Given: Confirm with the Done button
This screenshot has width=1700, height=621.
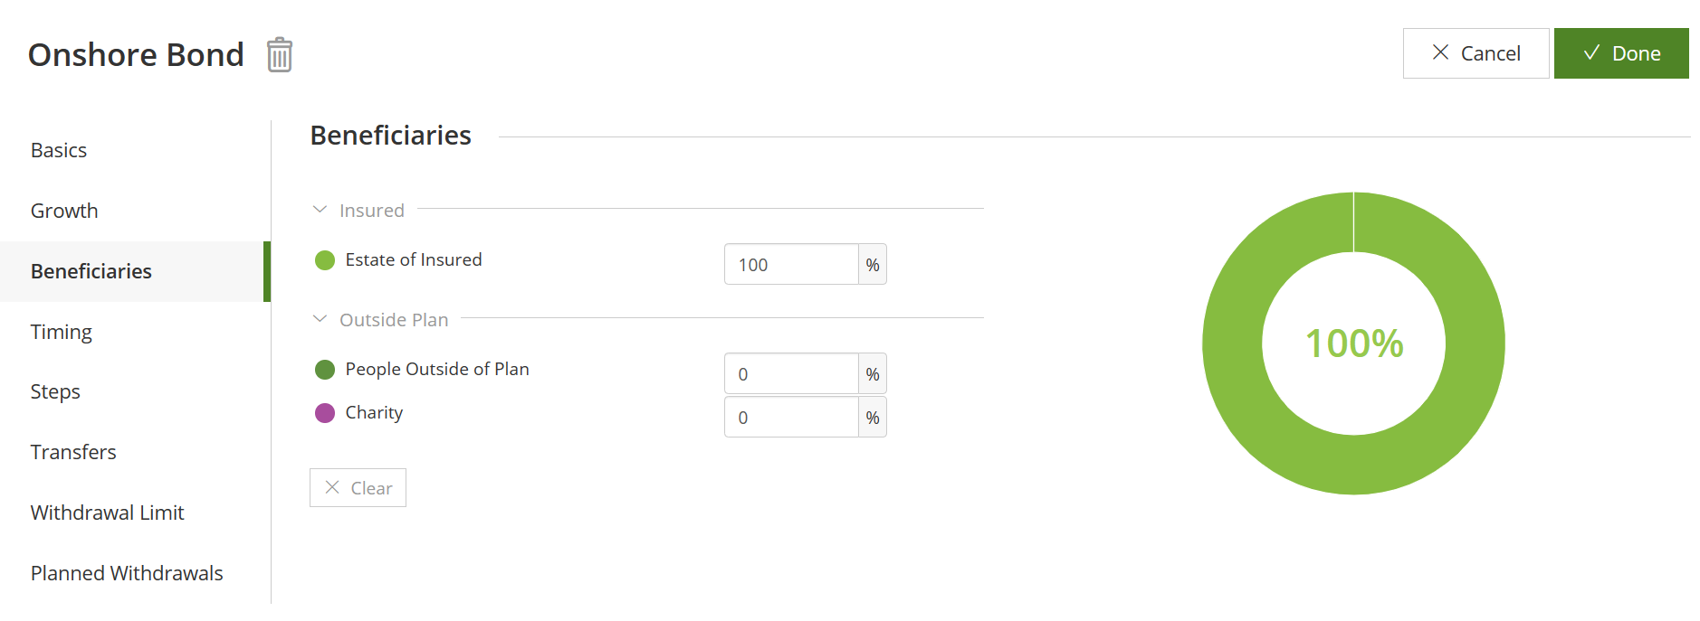Looking at the screenshot, I should (1620, 53).
